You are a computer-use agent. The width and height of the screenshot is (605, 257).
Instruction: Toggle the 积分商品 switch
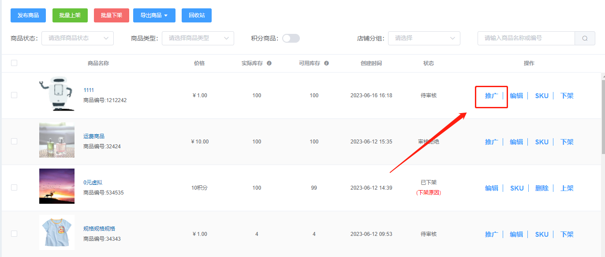[291, 38]
